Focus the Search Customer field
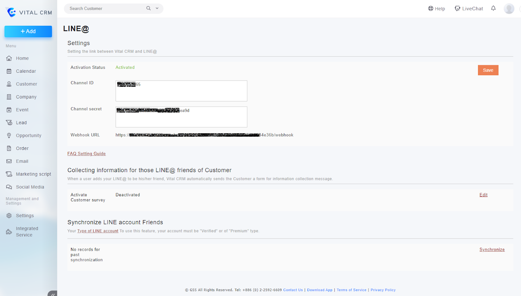This screenshot has height=296, width=521. point(106,8)
